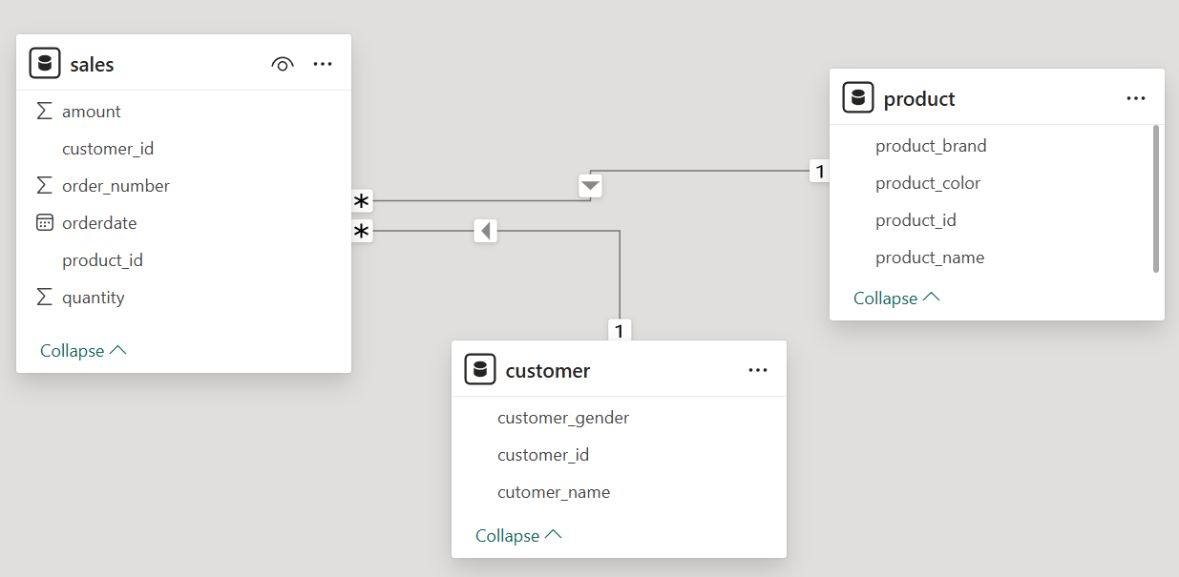Select the sigma icon next to quantity
Screen dimensions: 1179x577
point(42,296)
